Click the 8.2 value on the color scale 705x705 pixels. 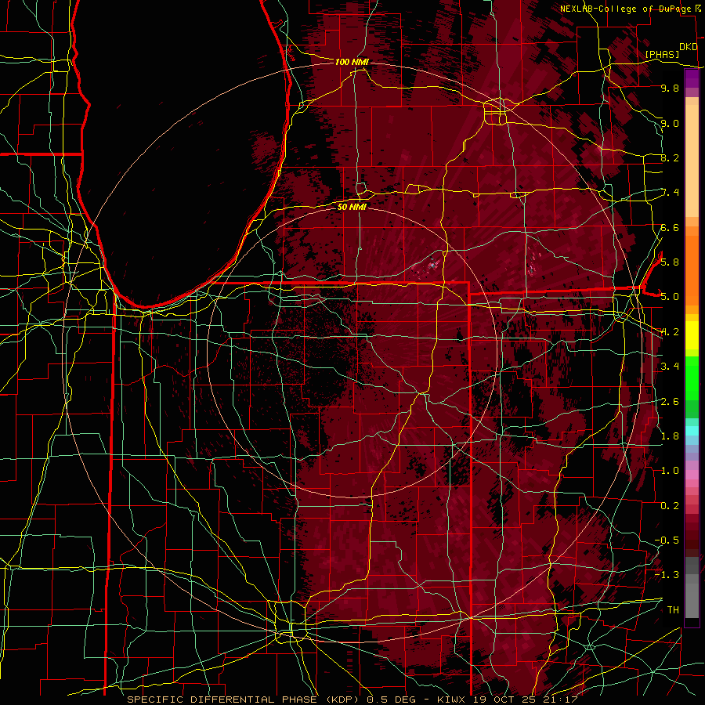(x=670, y=157)
